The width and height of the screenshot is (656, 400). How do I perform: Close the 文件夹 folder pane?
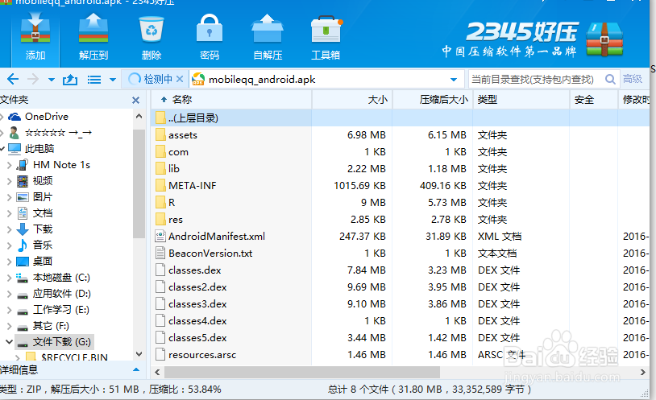pos(135,101)
